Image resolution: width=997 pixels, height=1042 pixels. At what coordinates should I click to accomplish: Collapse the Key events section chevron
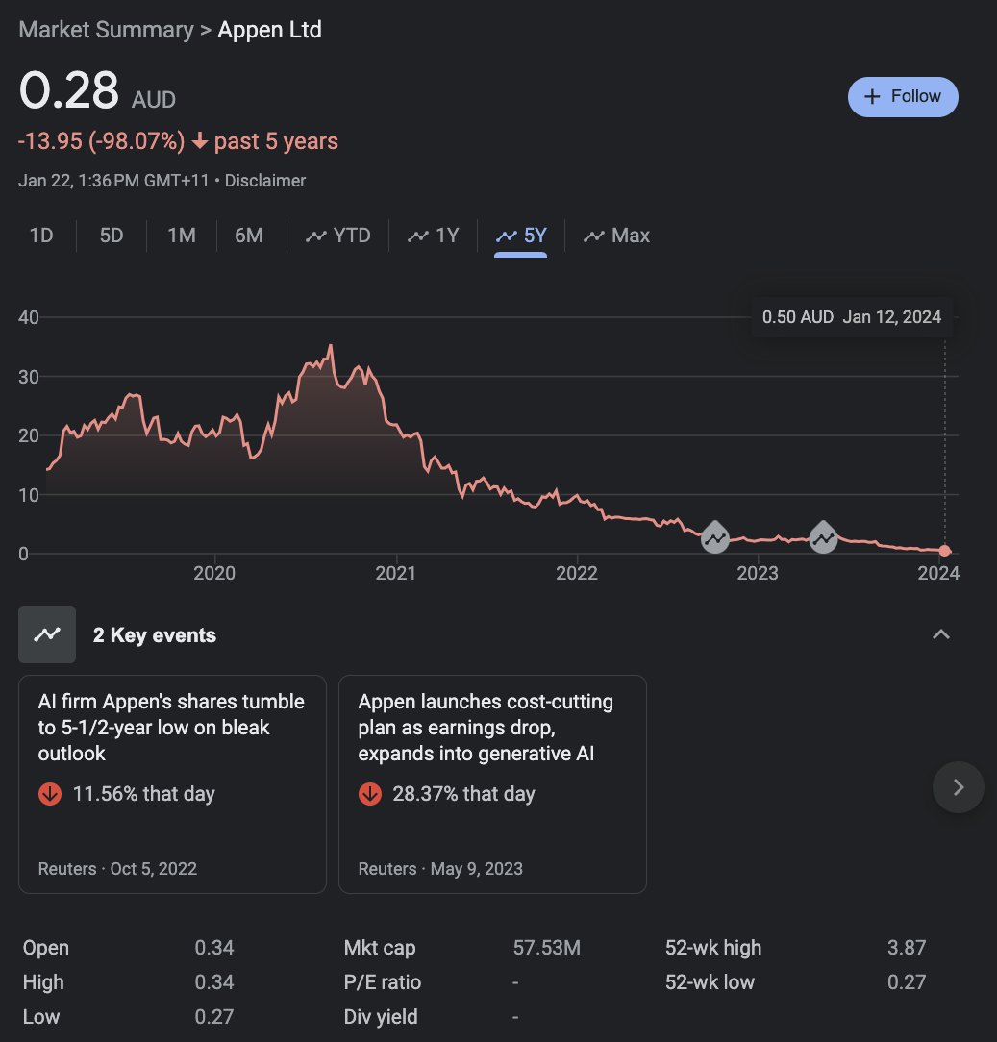pyautogui.click(x=941, y=634)
